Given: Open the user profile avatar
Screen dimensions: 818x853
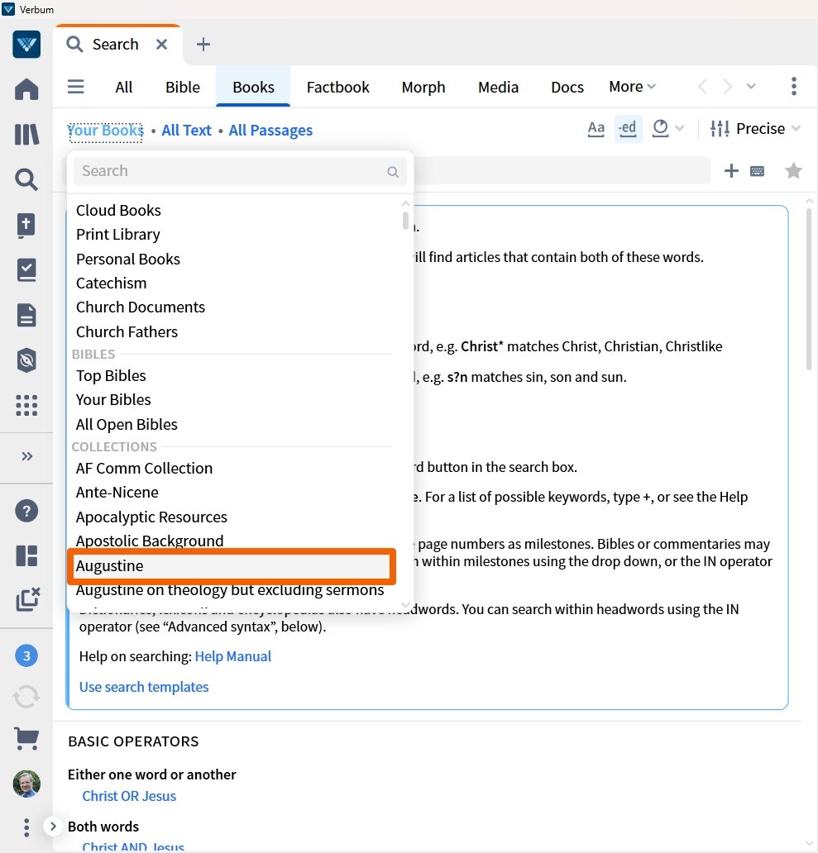Looking at the screenshot, I should pos(26,784).
